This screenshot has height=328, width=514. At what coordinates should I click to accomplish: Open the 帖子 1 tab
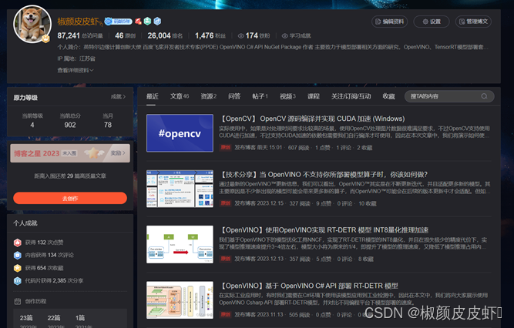point(260,96)
